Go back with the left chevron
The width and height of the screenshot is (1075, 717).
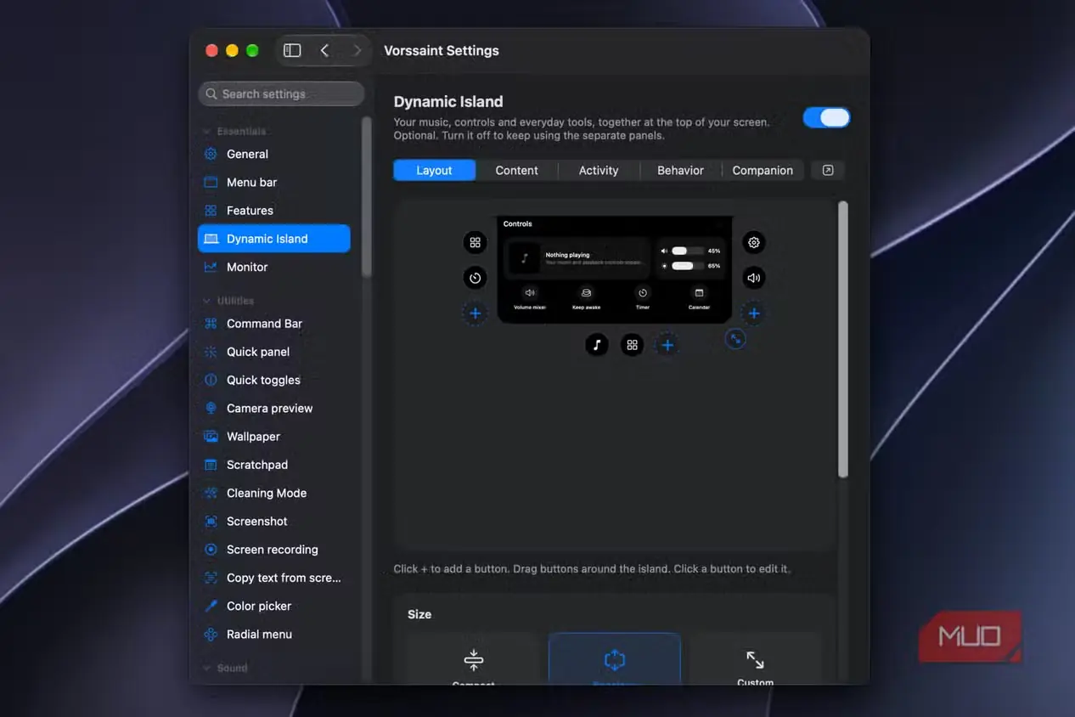(x=324, y=51)
